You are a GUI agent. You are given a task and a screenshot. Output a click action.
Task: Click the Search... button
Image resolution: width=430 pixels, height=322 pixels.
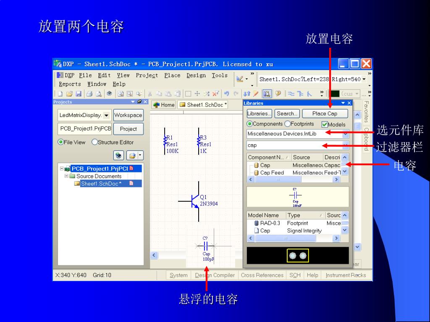coord(287,113)
